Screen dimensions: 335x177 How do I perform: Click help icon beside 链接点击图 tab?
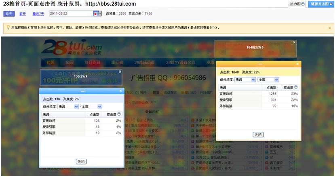pyautogui.click(x=331, y=4)
